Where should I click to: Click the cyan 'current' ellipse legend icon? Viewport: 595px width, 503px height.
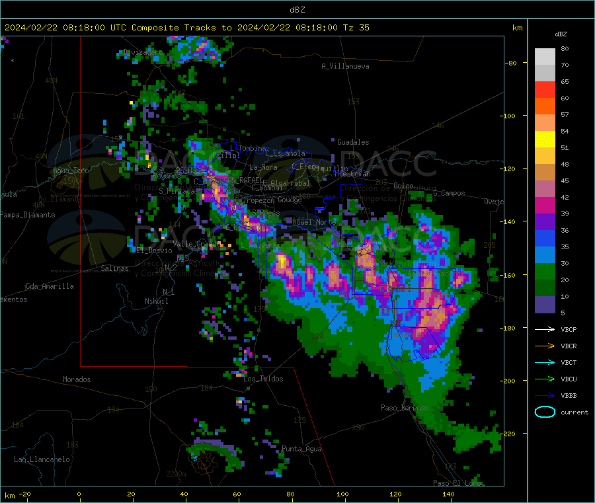click(x=545, y=412)
